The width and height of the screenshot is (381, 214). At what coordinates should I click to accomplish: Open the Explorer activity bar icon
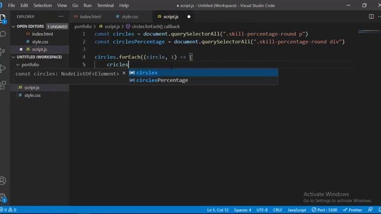(2, 18)
